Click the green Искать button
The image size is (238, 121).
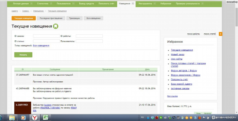23,55
